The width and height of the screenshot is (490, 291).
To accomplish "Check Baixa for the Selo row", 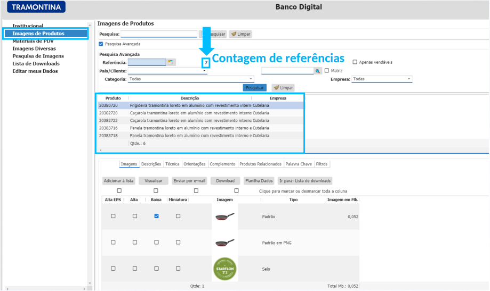I will tap(157, 268).
